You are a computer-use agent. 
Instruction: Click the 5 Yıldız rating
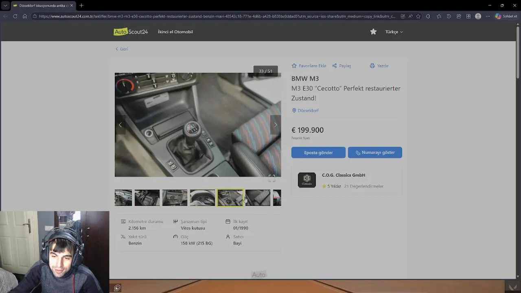(x=332, y=186)
